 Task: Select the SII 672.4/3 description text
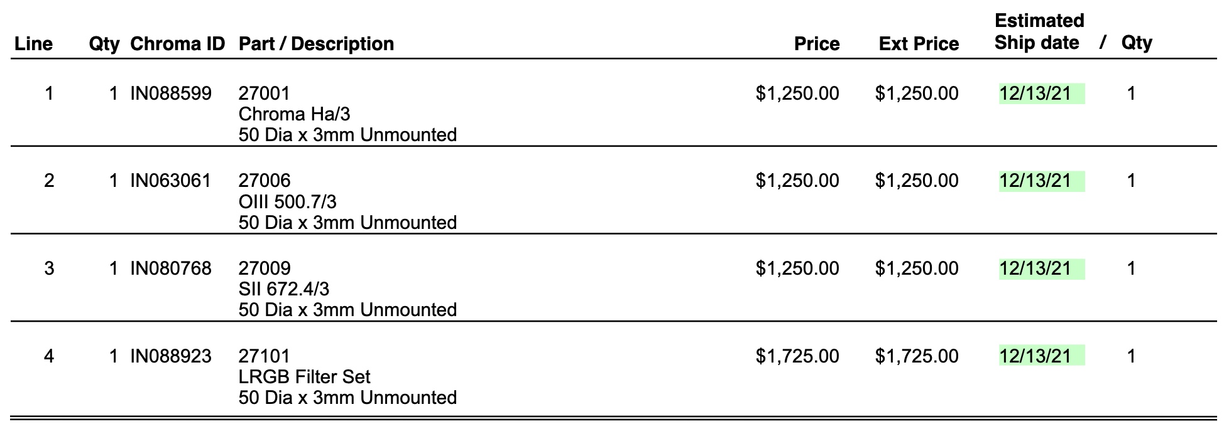click(284, 289)
